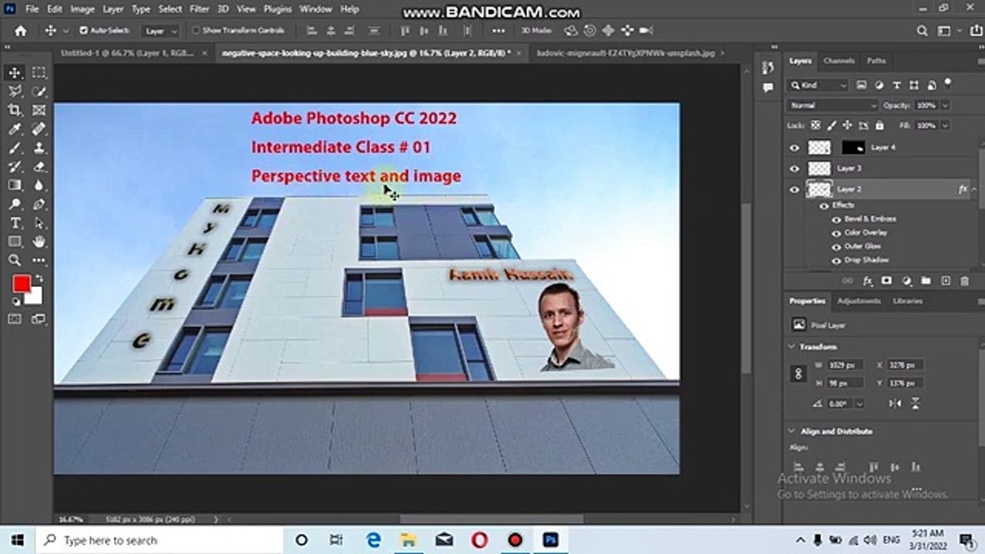The width and height of the screenshot is (985, 554).
Task: Toggle lock all layer lock icon
Action: click(x=880, y=125)
